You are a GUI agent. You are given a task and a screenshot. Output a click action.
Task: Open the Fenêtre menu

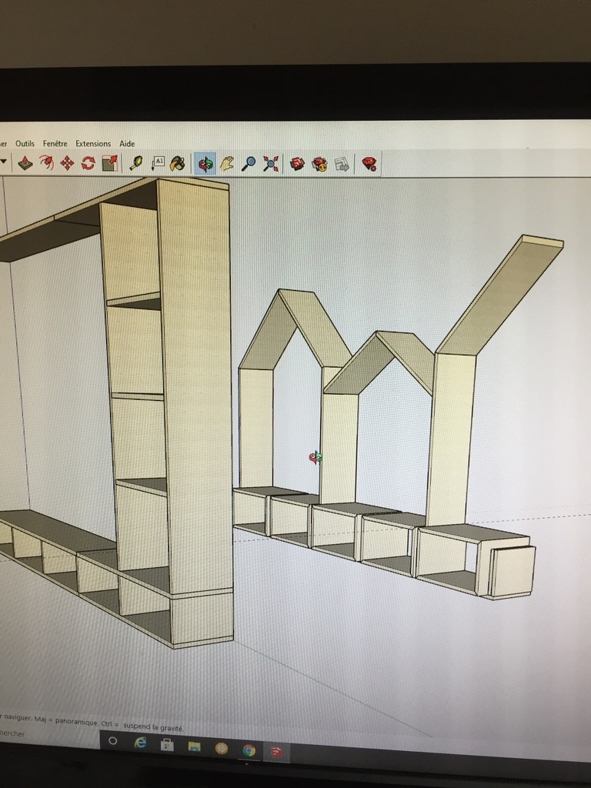pyautogui.click(x=55, y=143)
